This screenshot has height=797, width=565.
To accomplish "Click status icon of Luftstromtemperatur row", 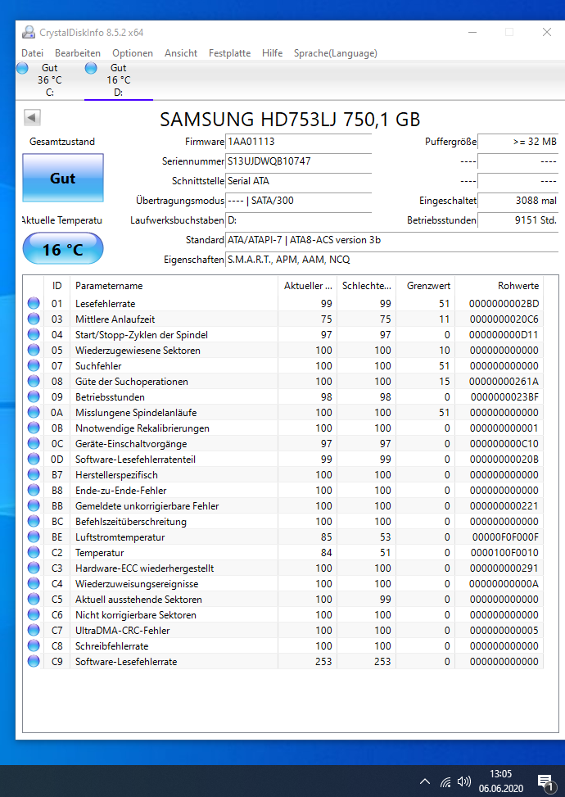I will point(34,537).
